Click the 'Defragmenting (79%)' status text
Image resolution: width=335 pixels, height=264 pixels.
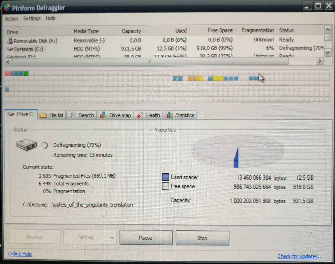(x=77, y=145)
